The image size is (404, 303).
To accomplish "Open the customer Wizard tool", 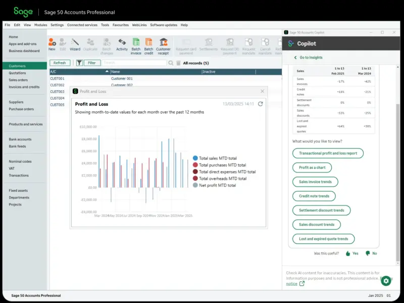I will coord(75,43).
